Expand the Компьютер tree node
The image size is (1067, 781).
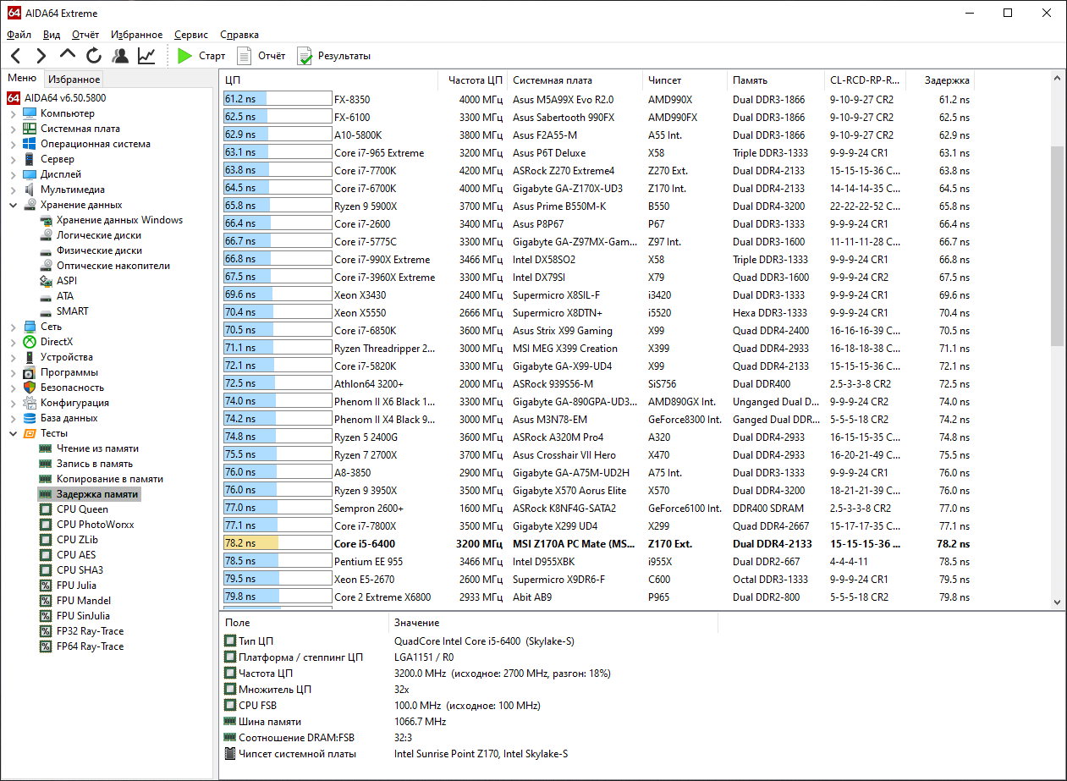[x=13, y=113]
